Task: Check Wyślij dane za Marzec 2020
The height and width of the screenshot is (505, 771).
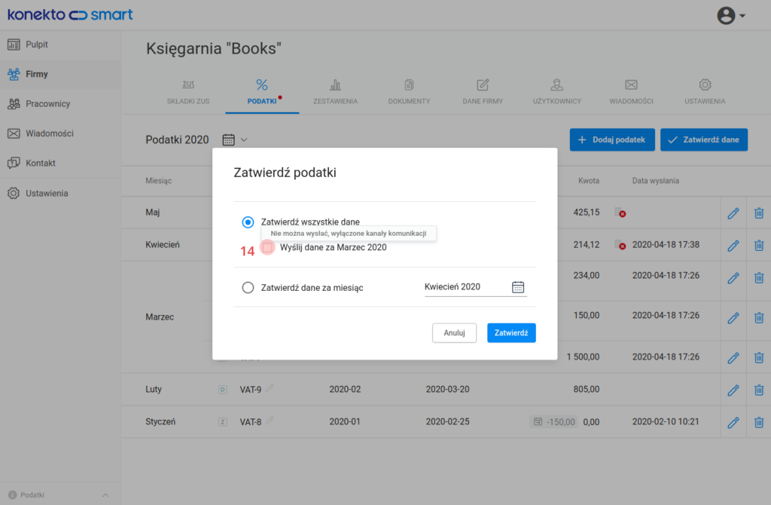Action: pyautogui.click(x=267, y=247)
